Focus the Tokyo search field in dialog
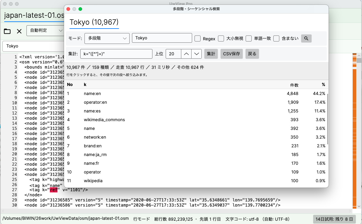 pyautogui.click(x=162, y=38)
